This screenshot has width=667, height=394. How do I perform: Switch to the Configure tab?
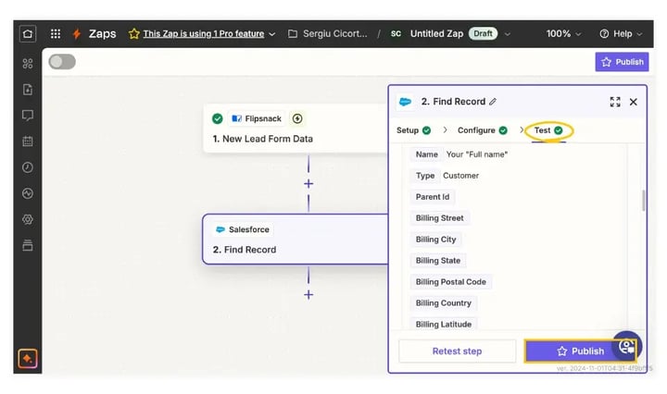coord(483,130)
